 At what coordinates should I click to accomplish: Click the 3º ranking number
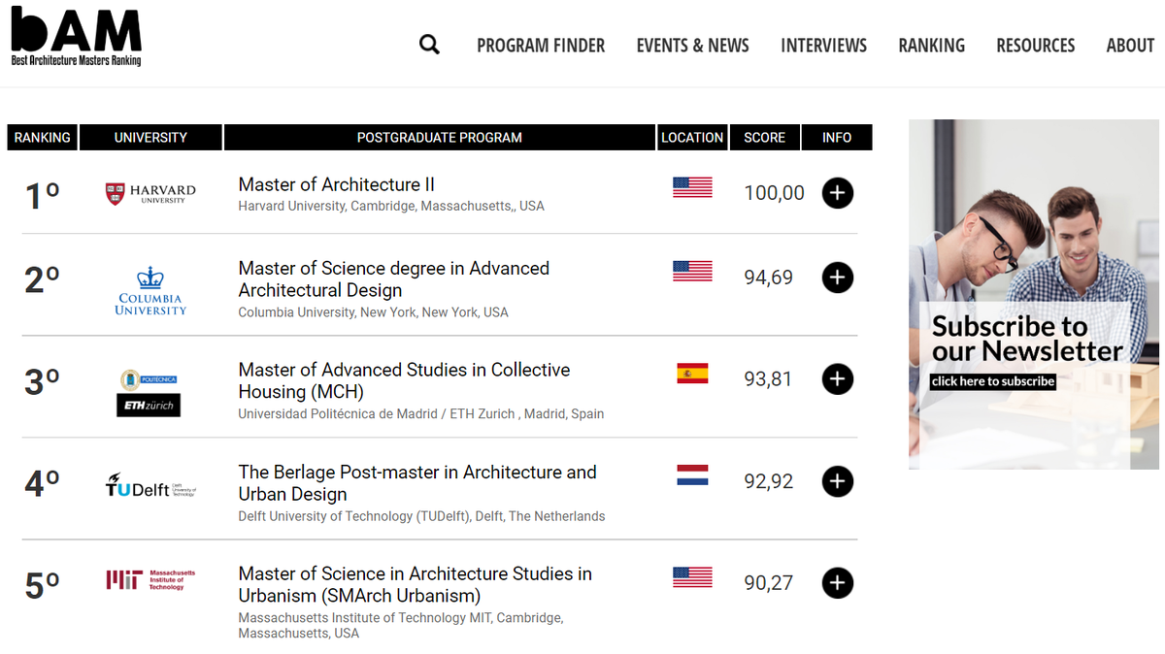coord(42,382)
